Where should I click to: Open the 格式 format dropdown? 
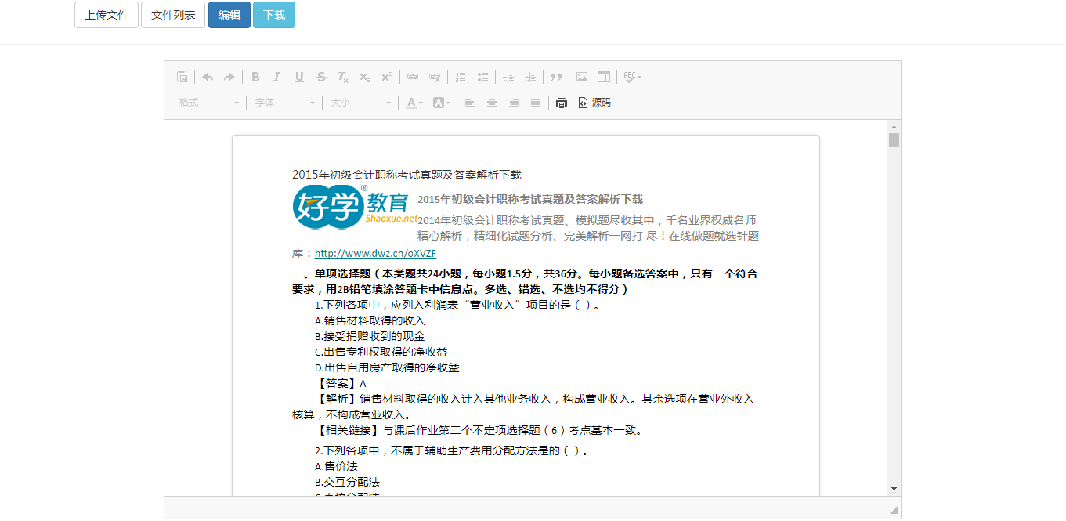[x=209, y=103]
